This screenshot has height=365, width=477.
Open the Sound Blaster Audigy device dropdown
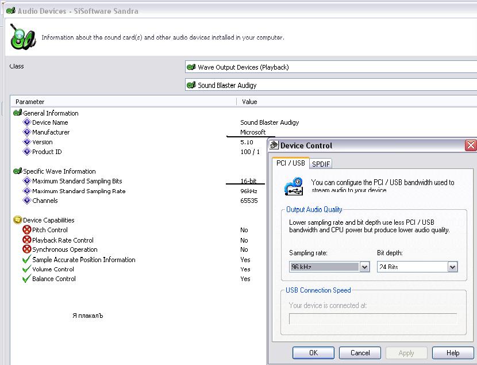(x=331, y=85)
